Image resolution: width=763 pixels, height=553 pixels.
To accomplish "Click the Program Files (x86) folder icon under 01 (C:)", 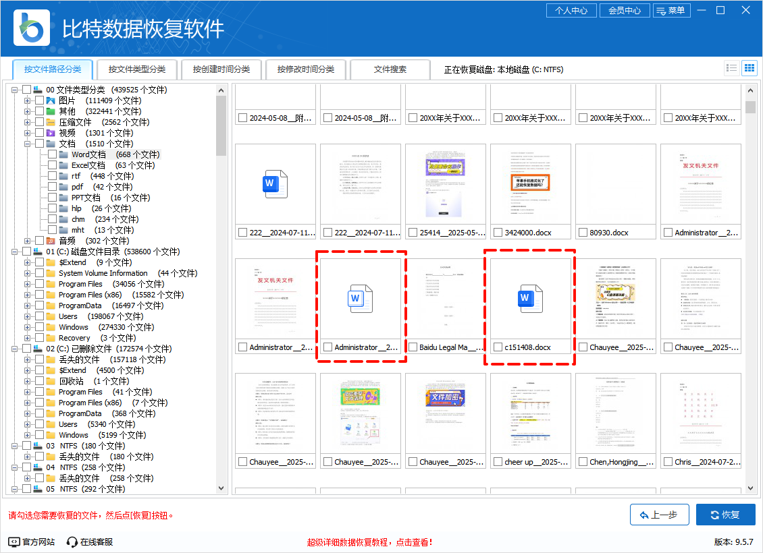I will click(51, 295).
